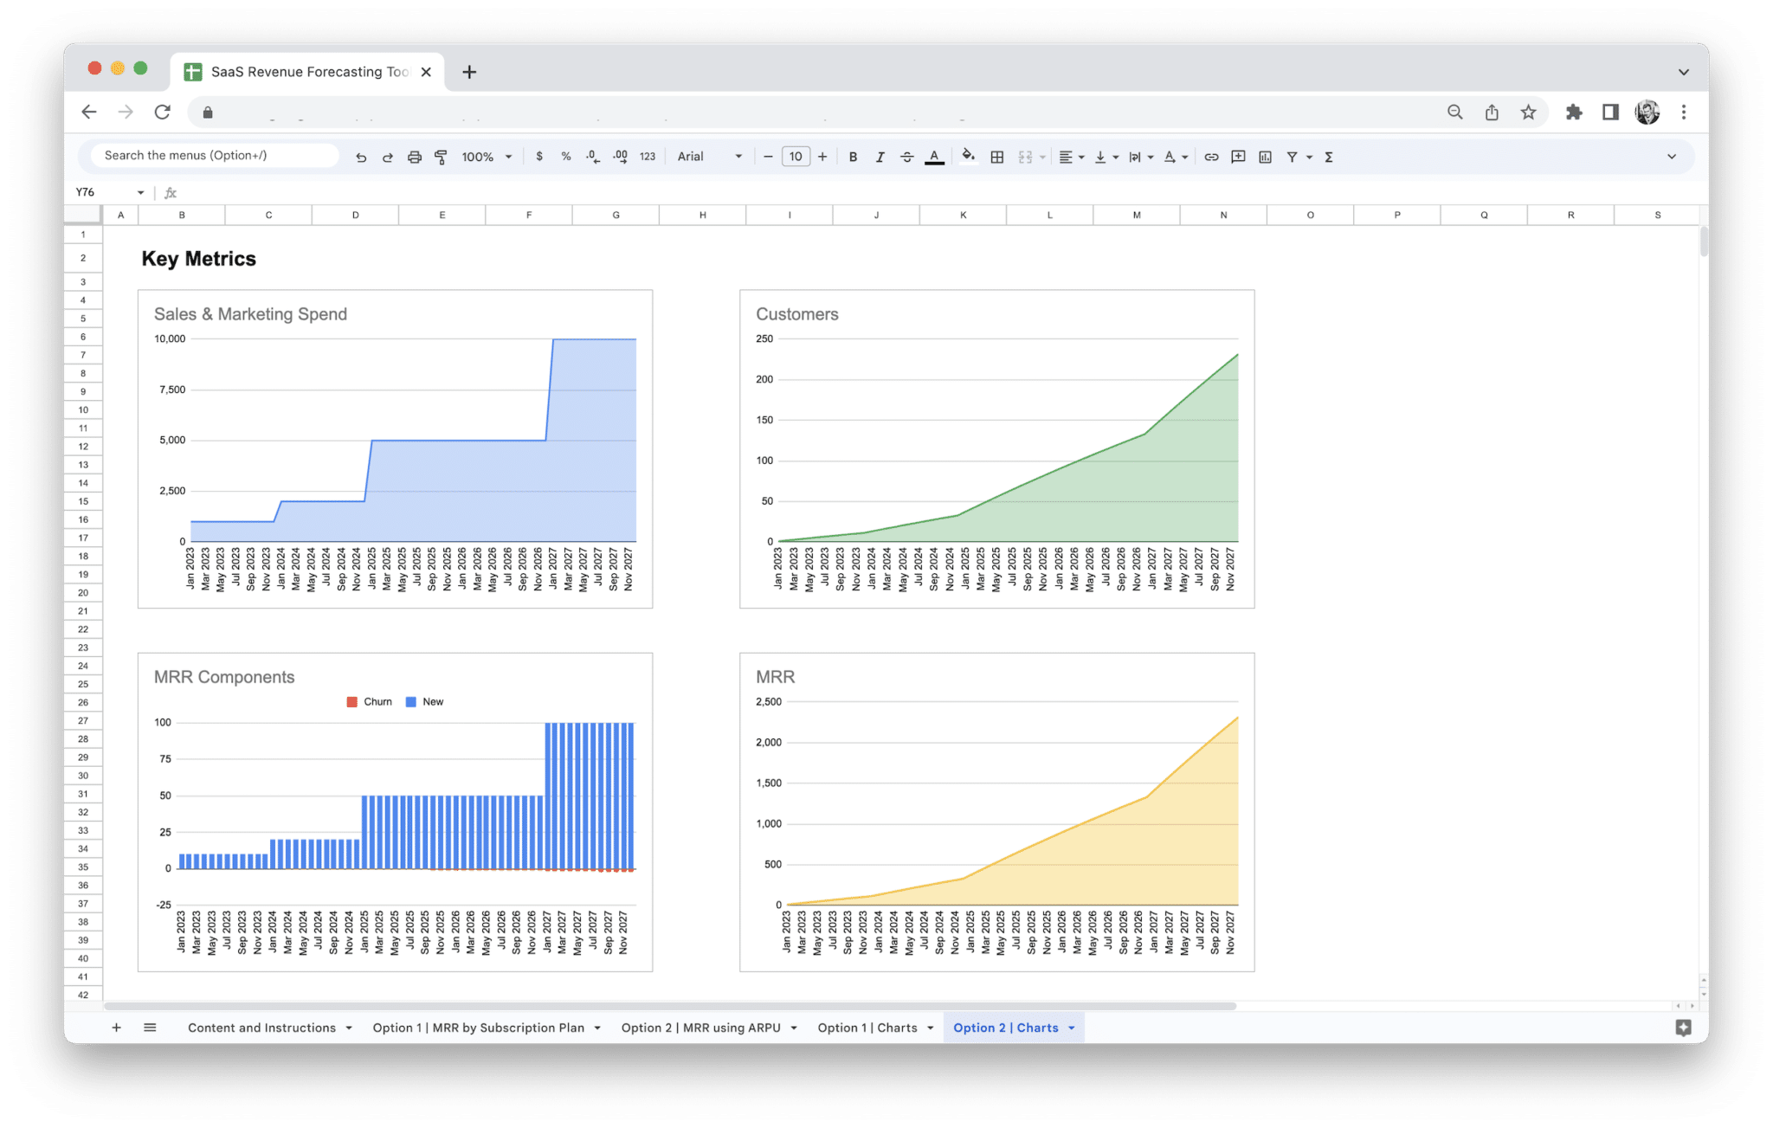This screenshot has height=1128, width=1773.
Task: Add a new sheet with the plus button
Action: pos(116,1028)
